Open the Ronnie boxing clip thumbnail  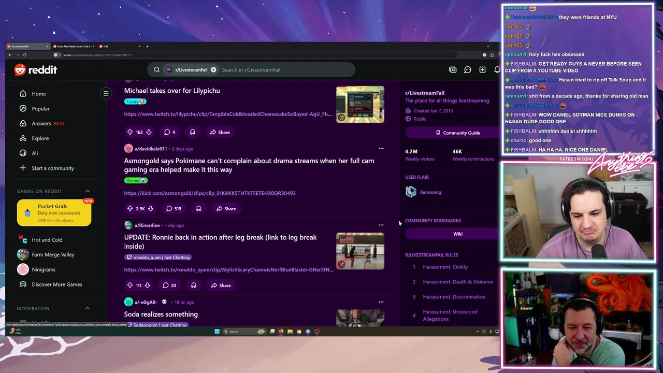coord(360,251)
